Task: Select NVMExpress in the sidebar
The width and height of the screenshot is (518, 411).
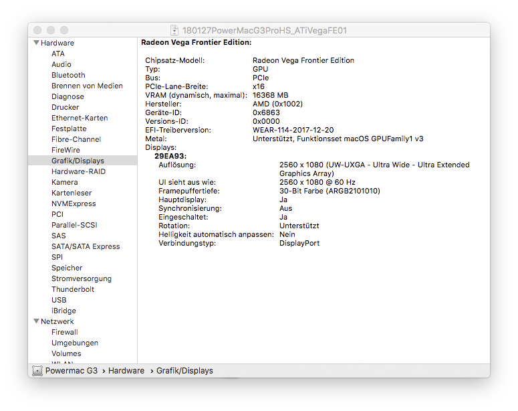Action: [x=74, y=203]
